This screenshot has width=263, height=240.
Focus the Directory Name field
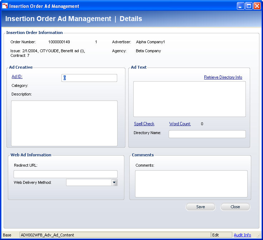(207, 134)
